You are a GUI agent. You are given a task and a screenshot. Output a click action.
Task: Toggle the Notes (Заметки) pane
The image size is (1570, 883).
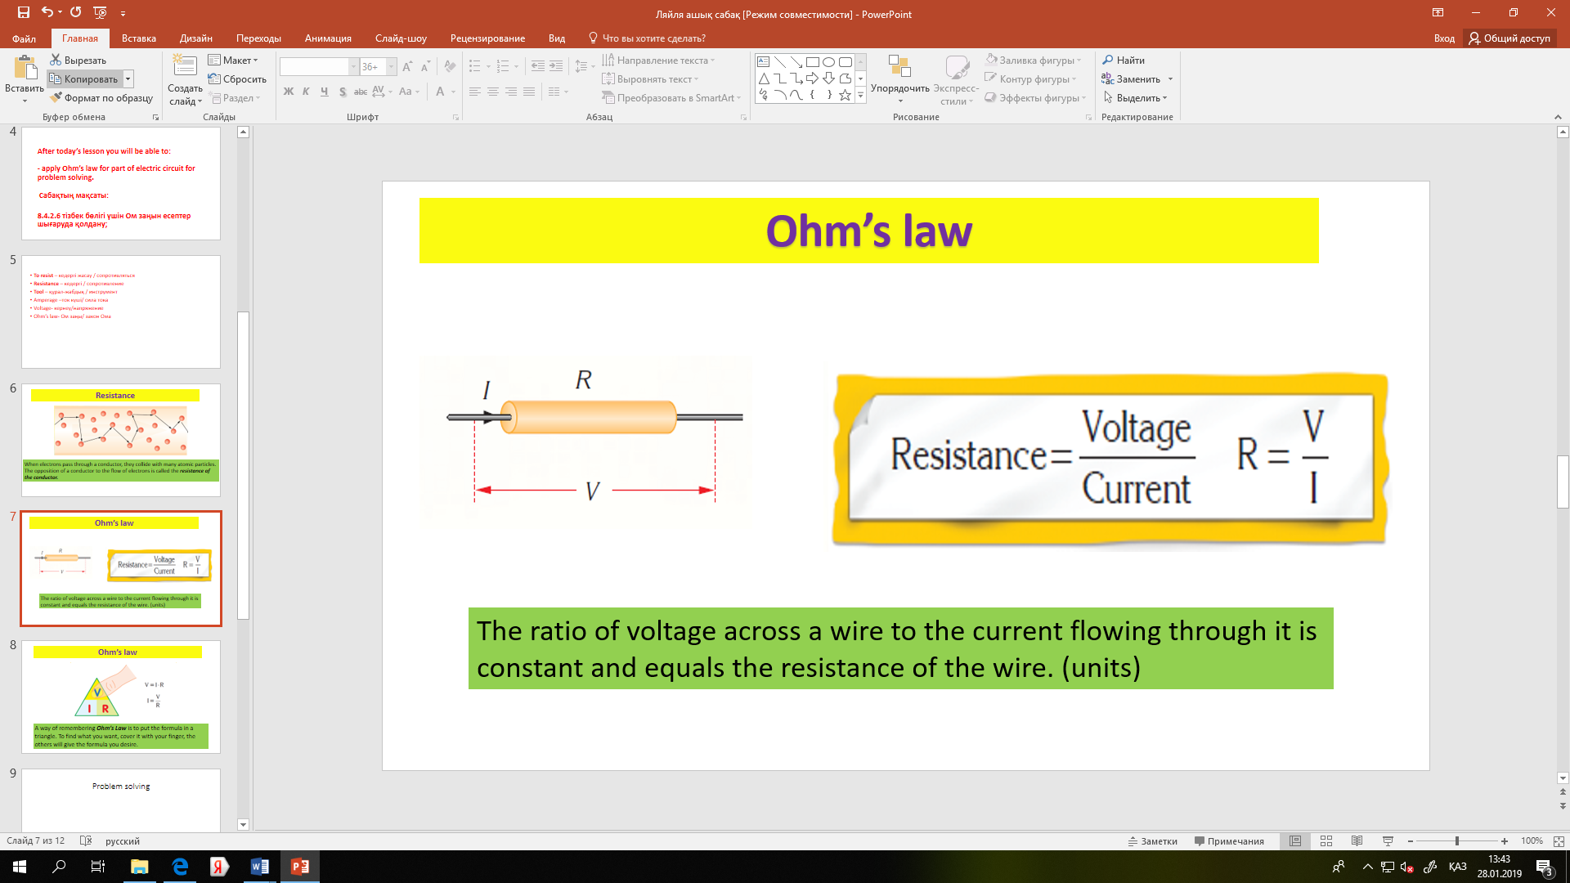click(x=1153, y=840)
